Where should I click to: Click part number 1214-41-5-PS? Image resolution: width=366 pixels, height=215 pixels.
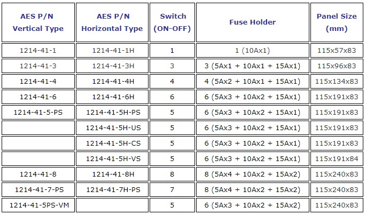[x=38, y=113]
